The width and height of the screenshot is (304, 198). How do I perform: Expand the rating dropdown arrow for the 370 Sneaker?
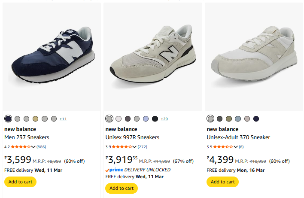(x=236, y=147)
